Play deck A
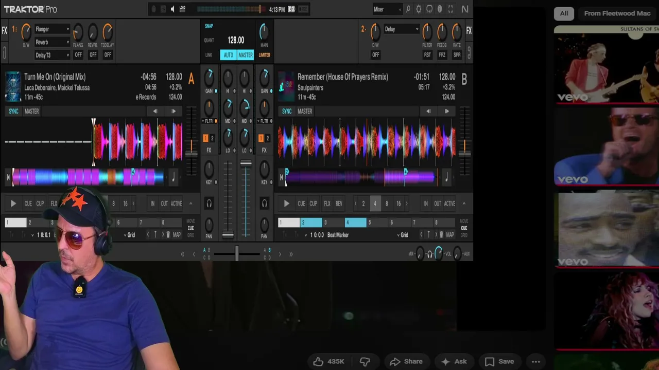This screenshot has width=659, height=370. pyautogui.click(x=13, y=203)
